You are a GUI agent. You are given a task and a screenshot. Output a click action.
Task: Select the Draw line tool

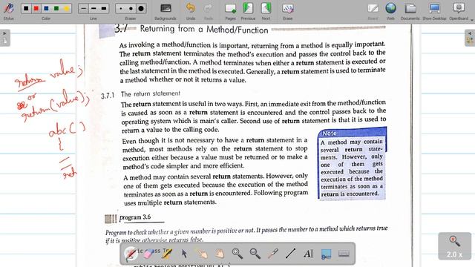290,254
